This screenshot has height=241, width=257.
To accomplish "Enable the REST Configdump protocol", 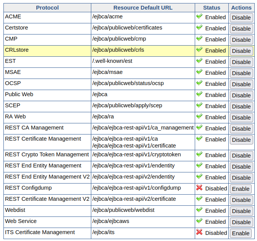I will coord(241,189).
